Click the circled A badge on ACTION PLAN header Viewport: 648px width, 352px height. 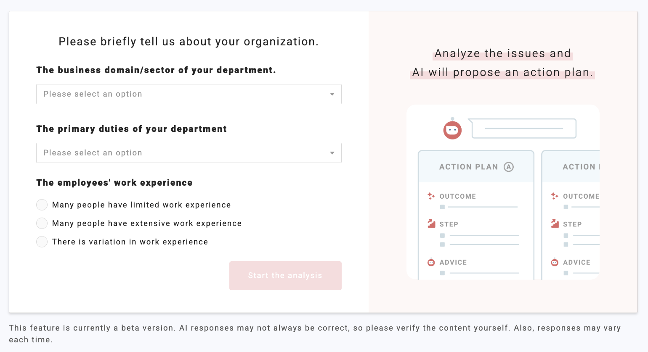509,166
